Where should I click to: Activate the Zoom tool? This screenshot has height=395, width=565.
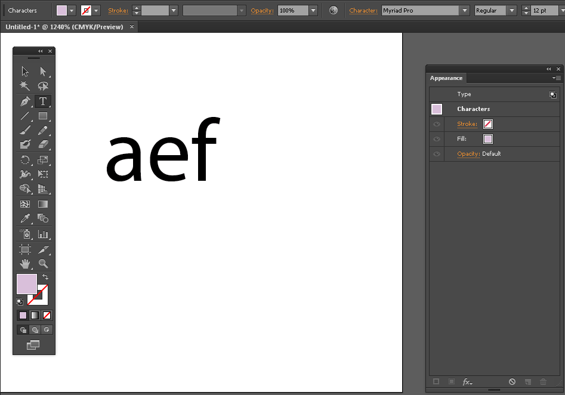(43, 263)
